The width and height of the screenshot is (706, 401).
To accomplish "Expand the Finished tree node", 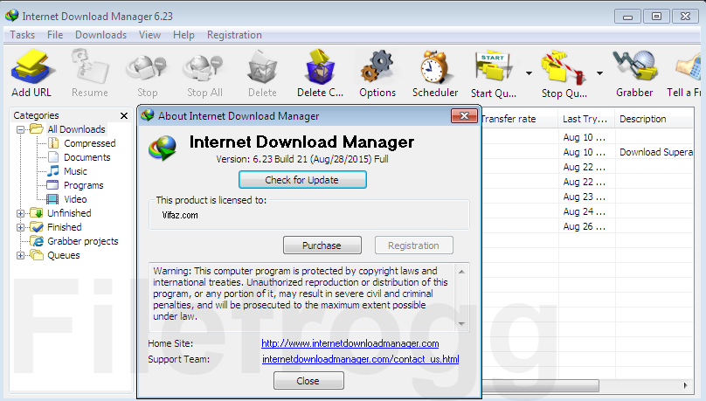I will 21,227.
